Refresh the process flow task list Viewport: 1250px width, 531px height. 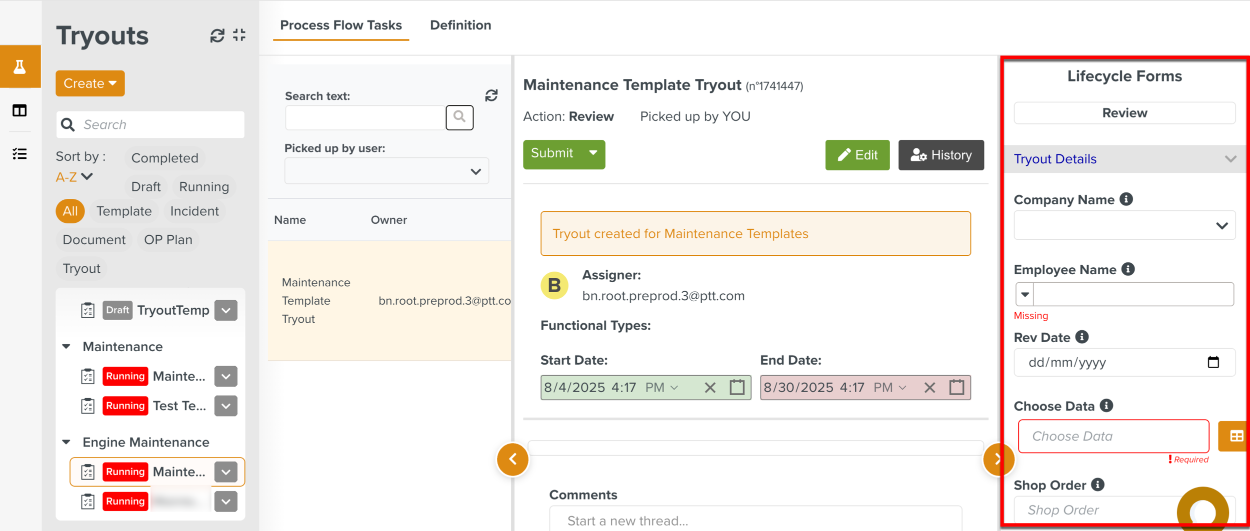(491, 95)
